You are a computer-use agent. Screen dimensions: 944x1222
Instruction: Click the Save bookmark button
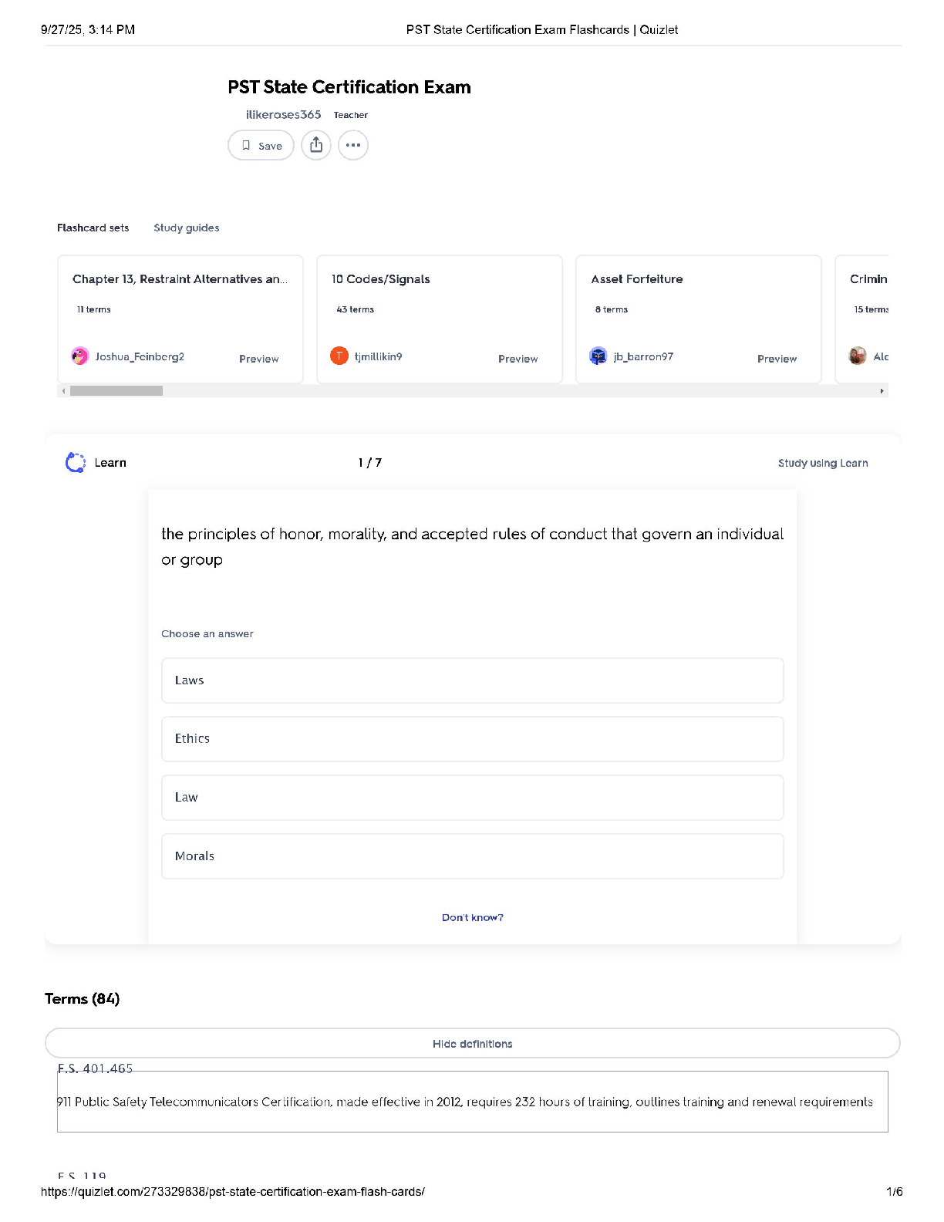click(261, 145)
